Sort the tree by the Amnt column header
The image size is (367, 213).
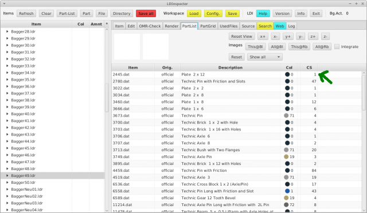click(x=96, y=24)
